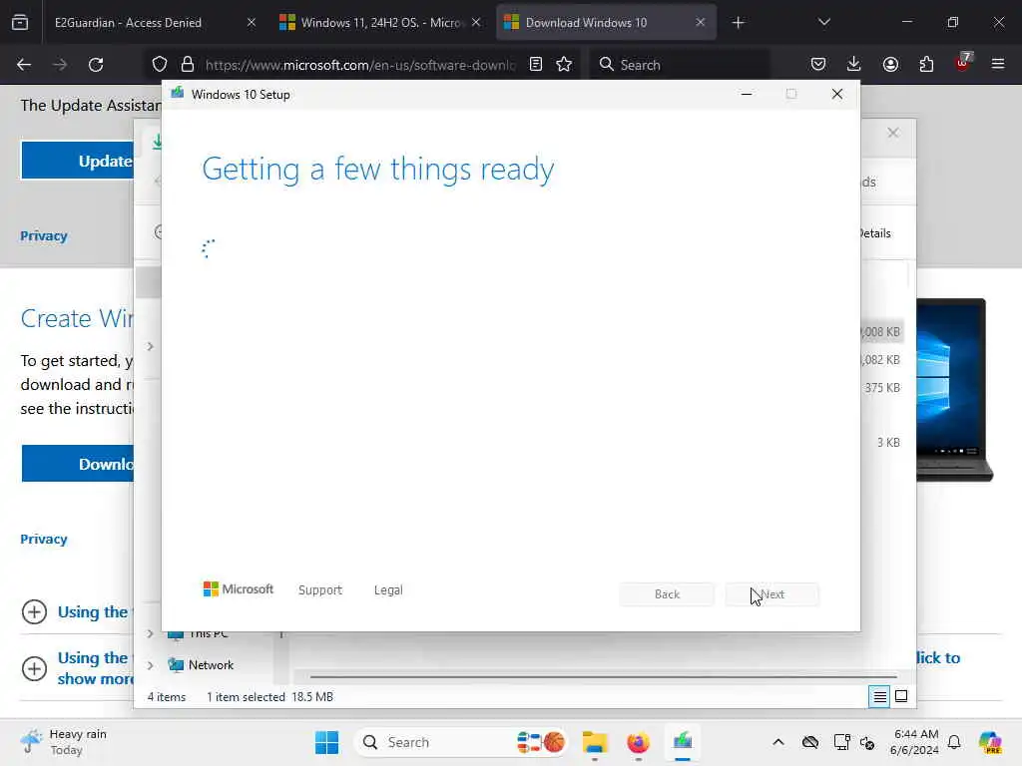Show hidden system tray icons

(x=778, y=742)
